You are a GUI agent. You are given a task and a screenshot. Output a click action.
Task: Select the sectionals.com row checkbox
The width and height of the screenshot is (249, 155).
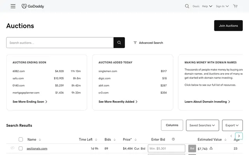[21, 148]
